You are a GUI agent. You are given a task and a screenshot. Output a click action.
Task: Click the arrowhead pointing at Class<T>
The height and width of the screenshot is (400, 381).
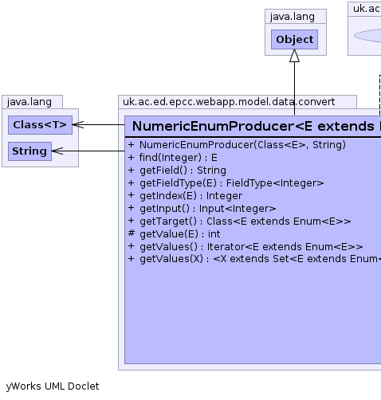click(78, 124)
